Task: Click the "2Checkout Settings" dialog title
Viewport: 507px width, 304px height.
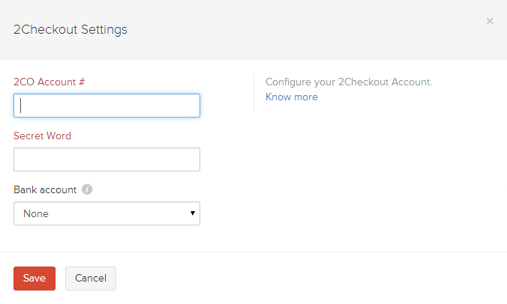Action: pyautogui.click(x=70, y=30)
